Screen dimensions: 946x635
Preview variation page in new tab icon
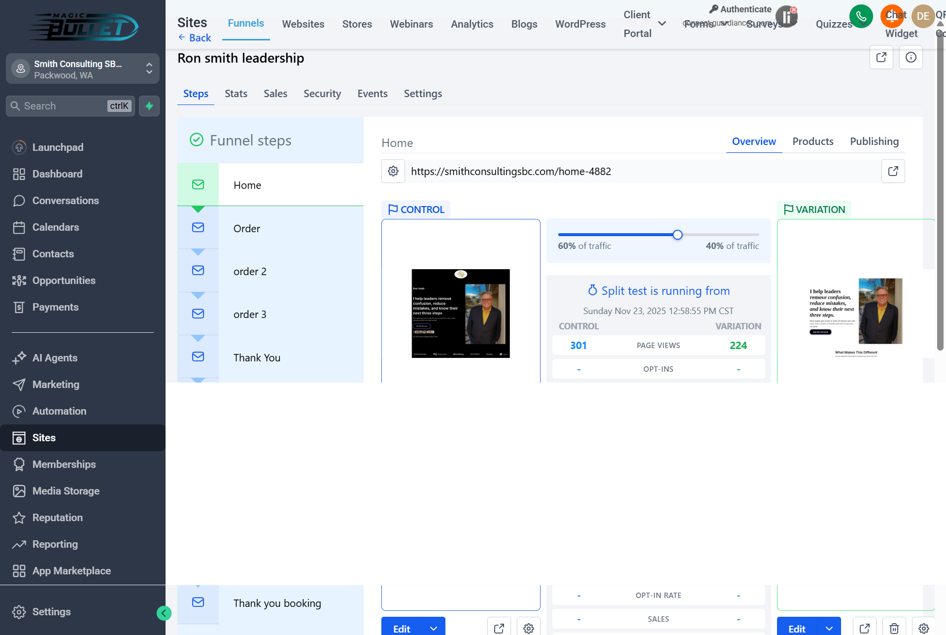[x=864, y=628]
